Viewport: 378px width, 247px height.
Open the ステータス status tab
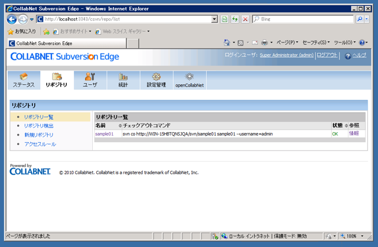point(24,80)
